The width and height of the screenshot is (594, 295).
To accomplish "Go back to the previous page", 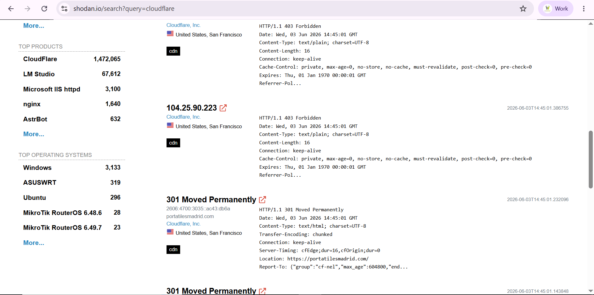I will coord(11,9).
